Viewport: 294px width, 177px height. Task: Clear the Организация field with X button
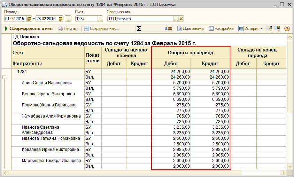[x=181, y=19]
